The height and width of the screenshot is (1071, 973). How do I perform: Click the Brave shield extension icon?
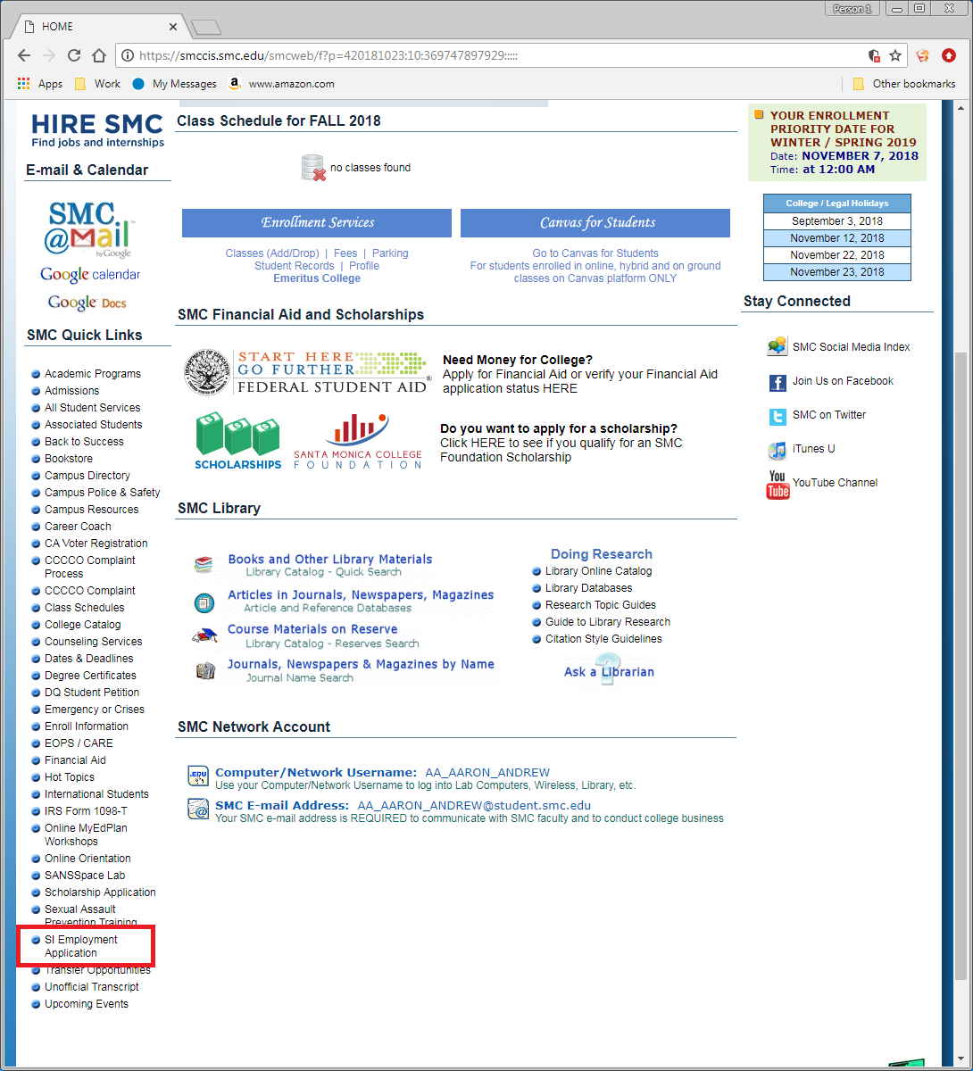coord(923,55)
